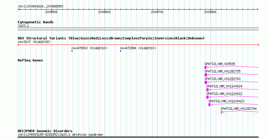The height and width of the screenshot is (139, 267).
Task: Click the magenta exon box of NM_001100422
Action: click(x=207, y=97)
